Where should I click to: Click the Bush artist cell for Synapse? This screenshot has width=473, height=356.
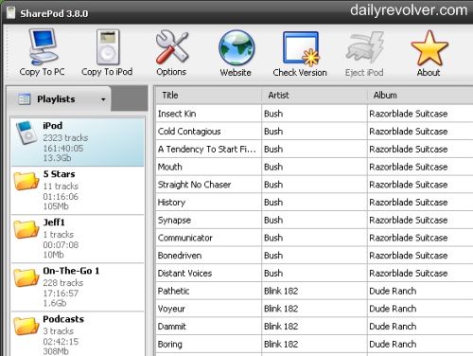[314, 220]
